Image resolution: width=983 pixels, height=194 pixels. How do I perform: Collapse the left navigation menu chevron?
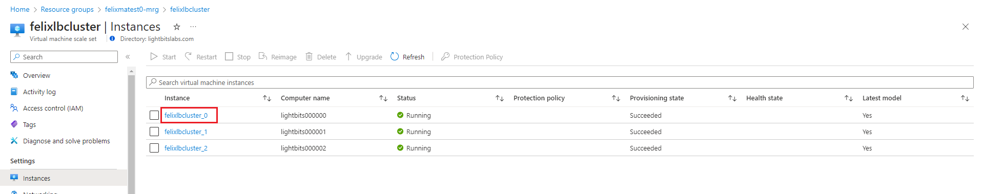(x=128, y=57)
